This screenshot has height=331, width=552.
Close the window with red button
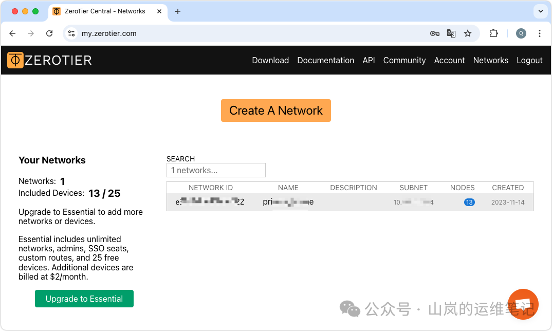click(15, 11)
